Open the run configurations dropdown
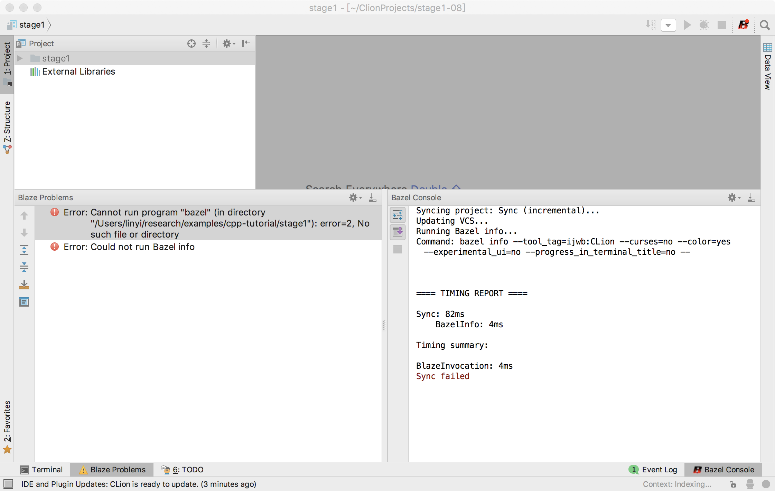Image resolution: width=775 pixels, height=491 pixels. tap(669, 25)
